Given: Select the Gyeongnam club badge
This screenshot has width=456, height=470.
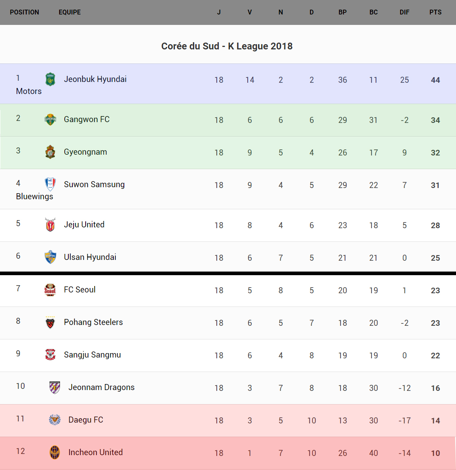Looking at the screenshot, I should coord(50,152).
